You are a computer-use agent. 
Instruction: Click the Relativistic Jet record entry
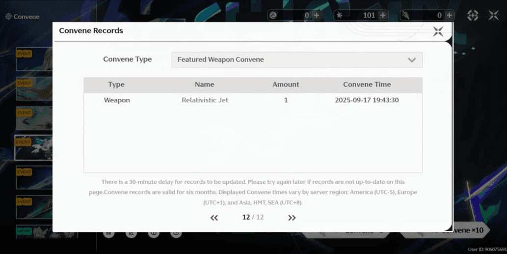pos(205,100)
